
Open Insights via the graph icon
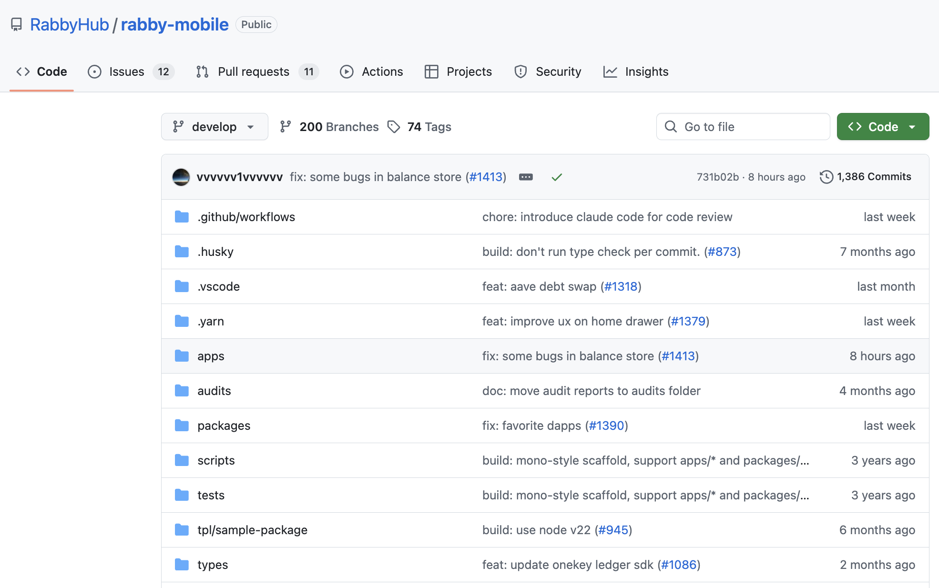pos(612,71)
